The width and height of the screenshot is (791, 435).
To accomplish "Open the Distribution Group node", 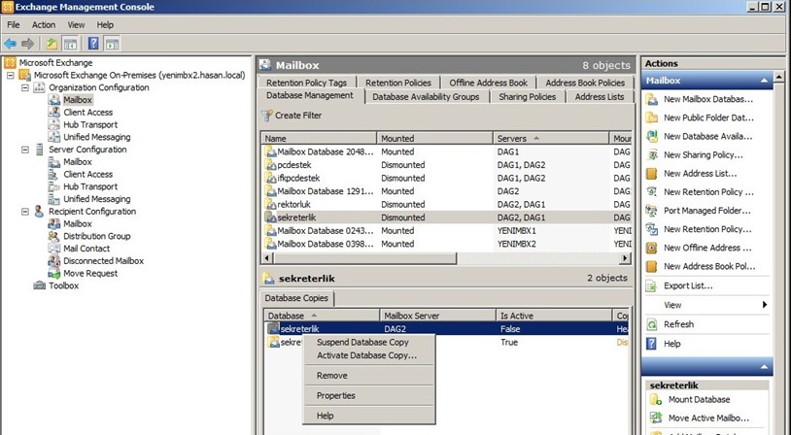I will [x=96, y=236].
